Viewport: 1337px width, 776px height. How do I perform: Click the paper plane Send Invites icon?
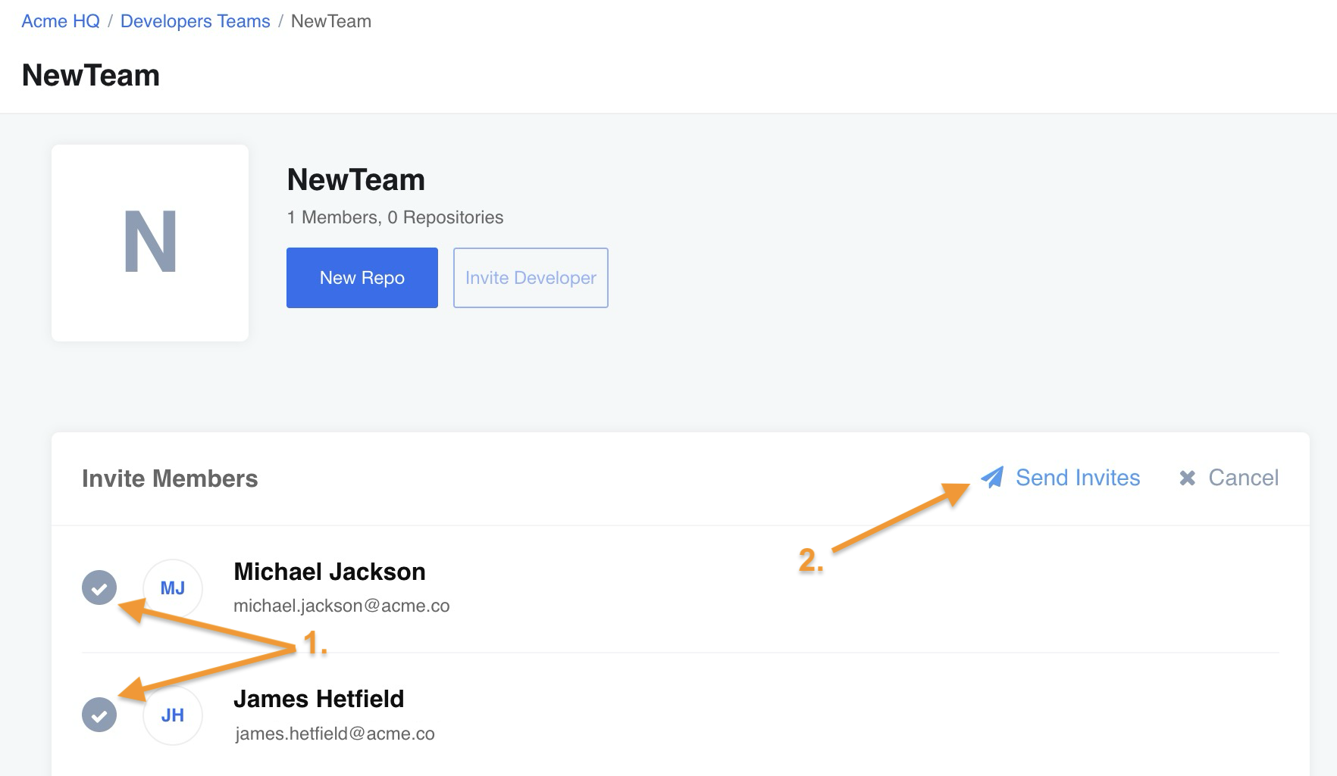point(992,478)
